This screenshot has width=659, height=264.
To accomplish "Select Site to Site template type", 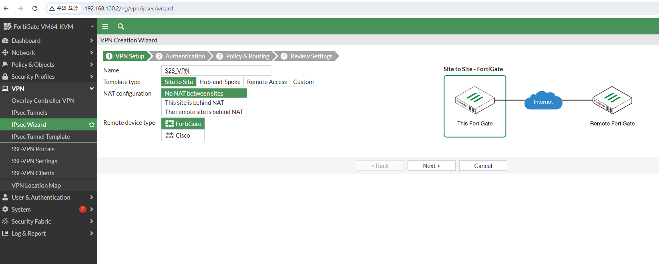I will (x=179, y=82).
